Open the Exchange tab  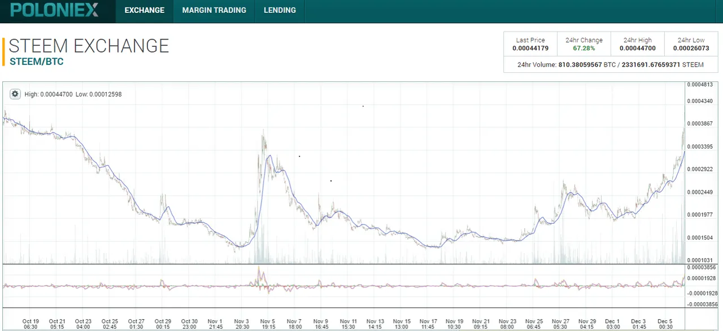click(145, 10)
